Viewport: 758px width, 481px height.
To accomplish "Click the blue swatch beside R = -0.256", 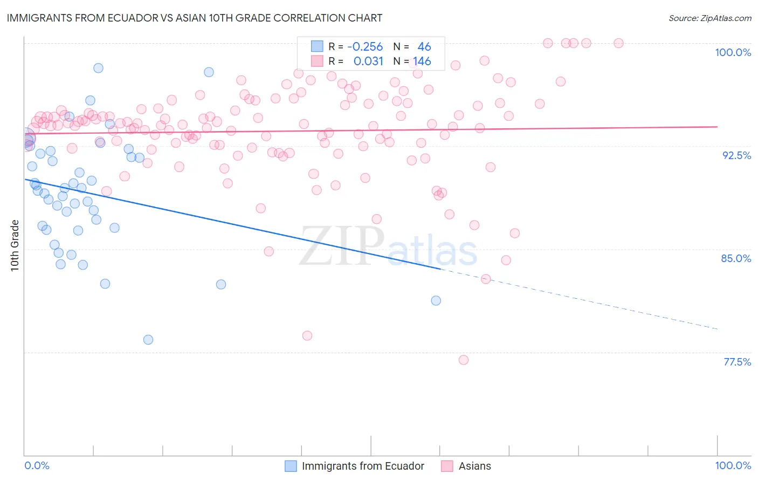I will click(316, 47).
